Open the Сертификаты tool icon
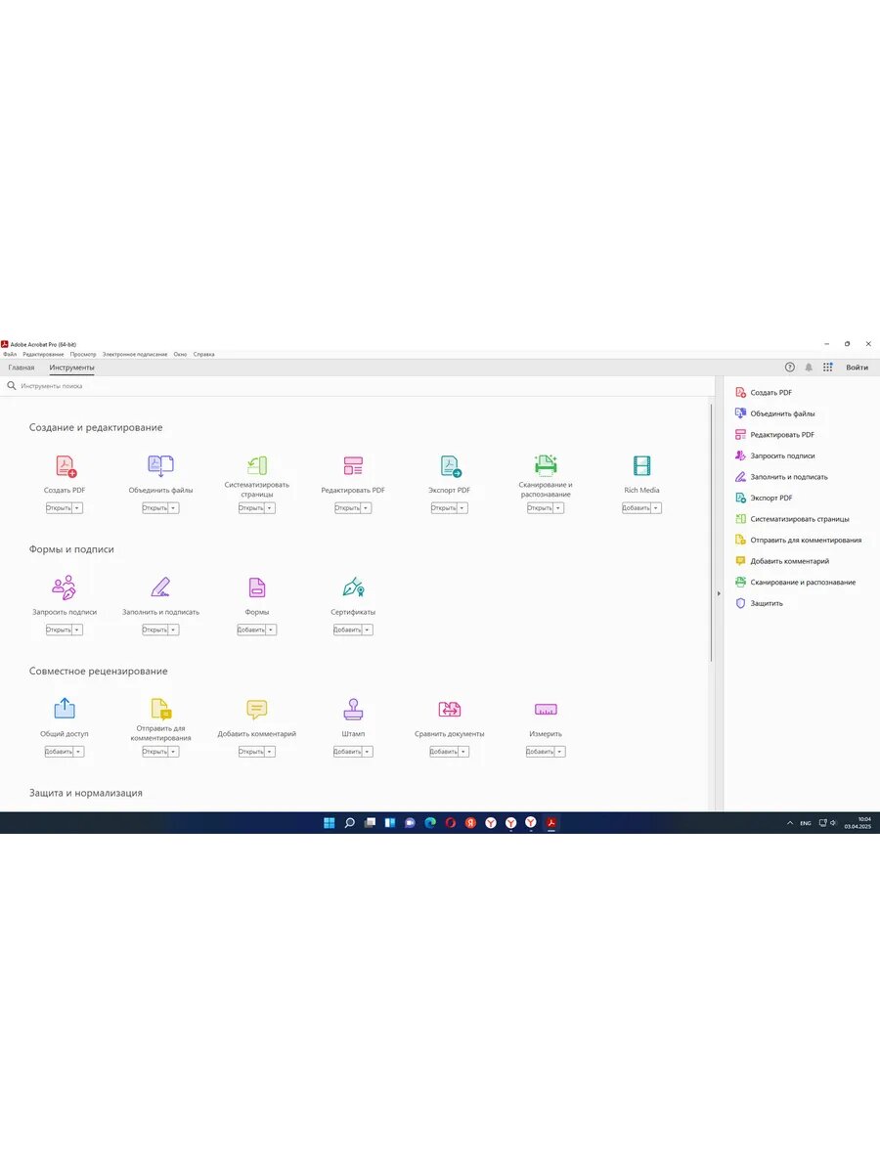The height and width of the screenshot is (1173, 880). [353, 587]
